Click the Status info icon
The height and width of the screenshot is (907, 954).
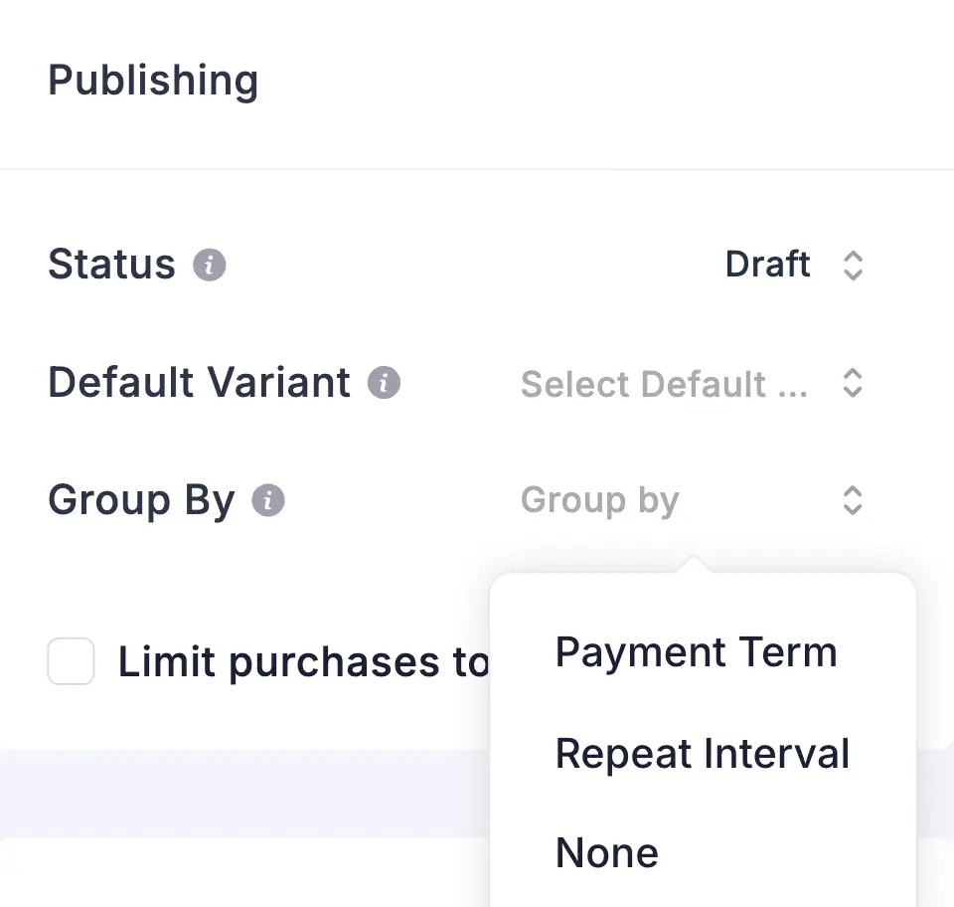click(x=209, y=266)
